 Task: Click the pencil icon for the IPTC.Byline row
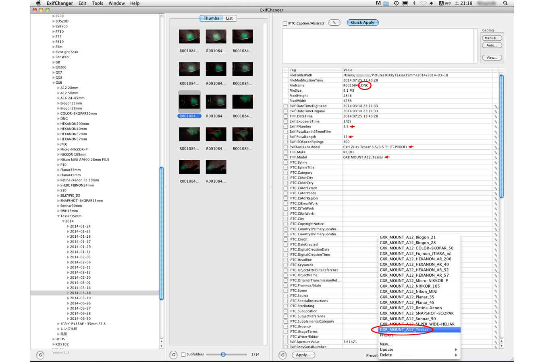(496, 162)
